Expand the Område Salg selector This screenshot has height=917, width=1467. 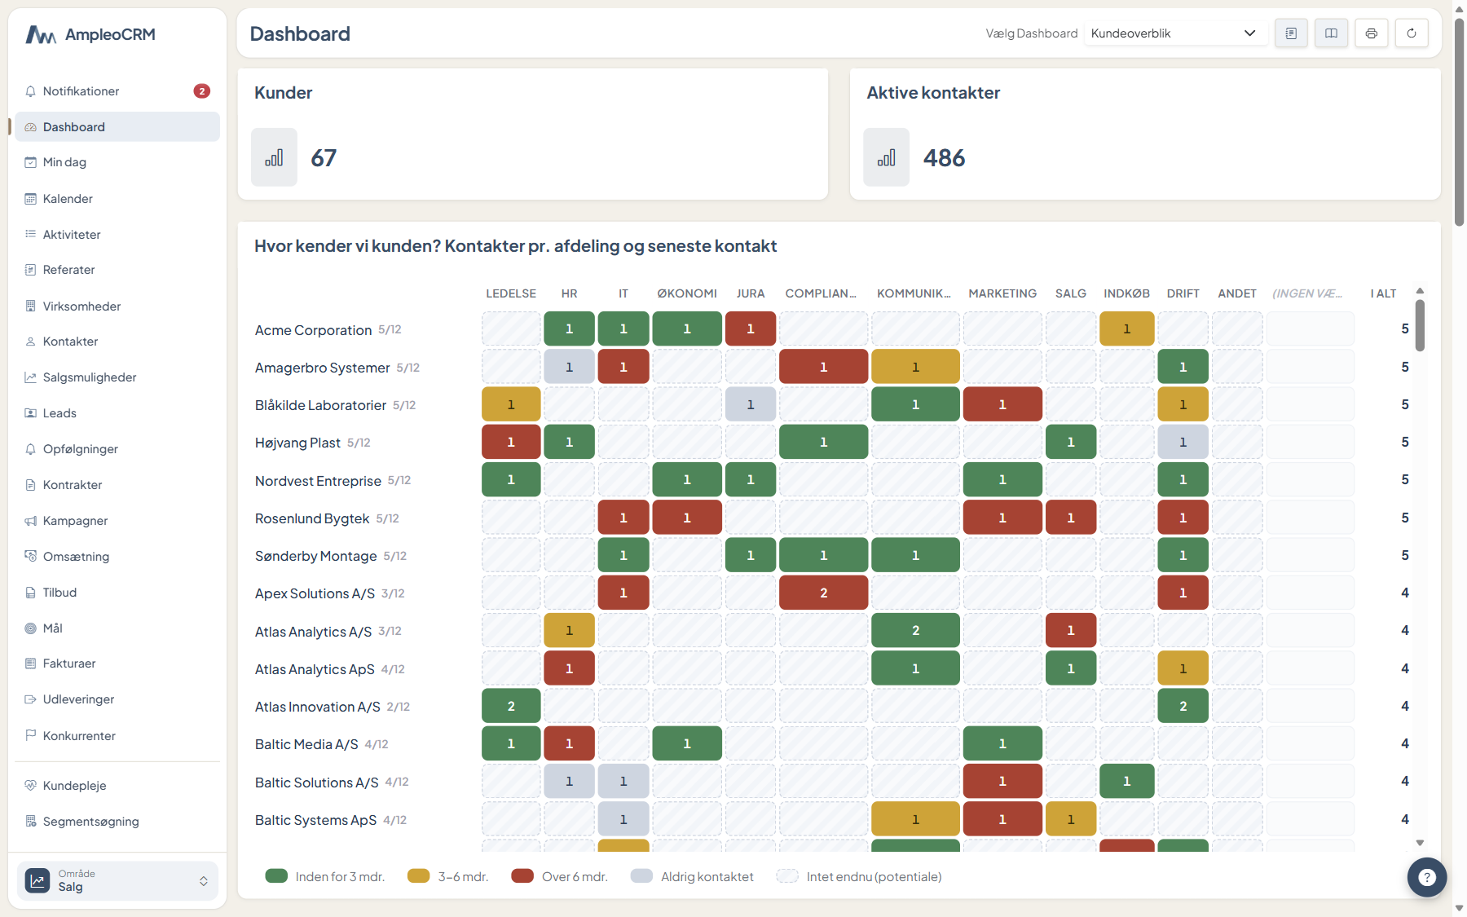117,881
